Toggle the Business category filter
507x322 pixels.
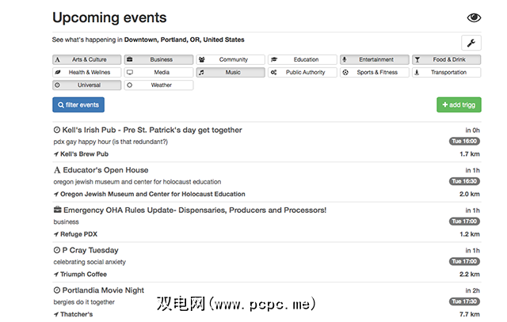point(158,59)
